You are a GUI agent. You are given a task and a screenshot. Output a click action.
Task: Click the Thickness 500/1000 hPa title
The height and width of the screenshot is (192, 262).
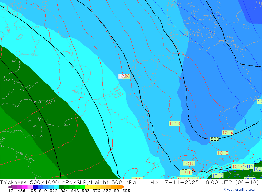pos(36,182)
